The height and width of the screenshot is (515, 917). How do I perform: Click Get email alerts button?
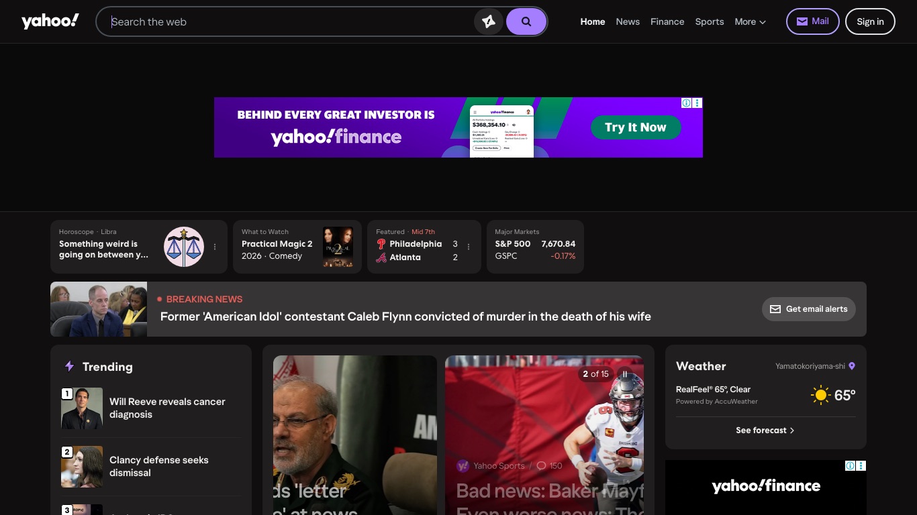809,309
